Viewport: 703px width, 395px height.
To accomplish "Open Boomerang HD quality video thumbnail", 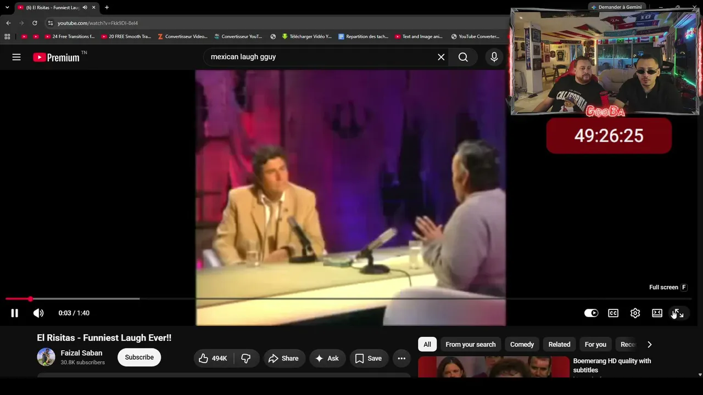I will tap(494, 367).
